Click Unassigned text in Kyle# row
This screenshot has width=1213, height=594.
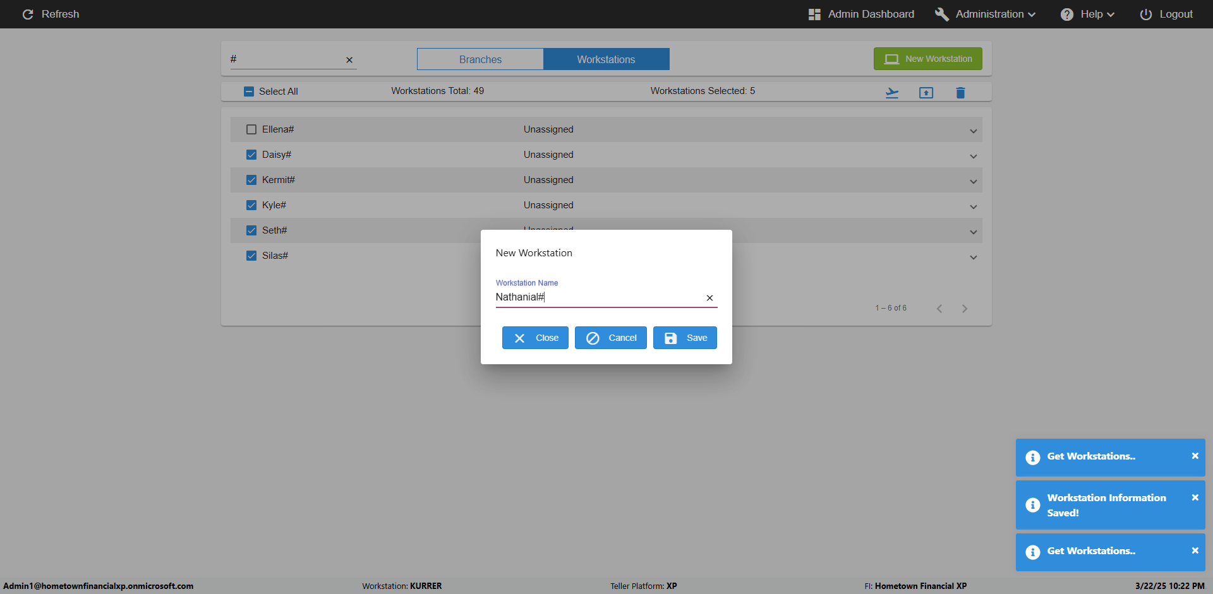(x=548, y=205)
